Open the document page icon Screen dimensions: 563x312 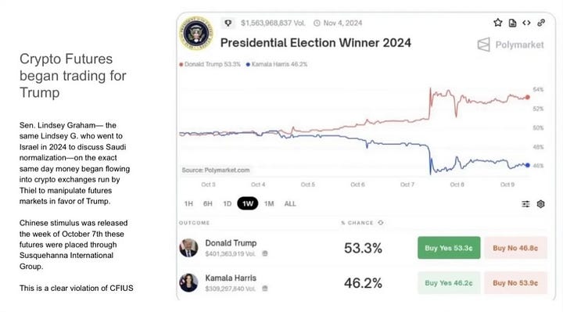(512, 23)
